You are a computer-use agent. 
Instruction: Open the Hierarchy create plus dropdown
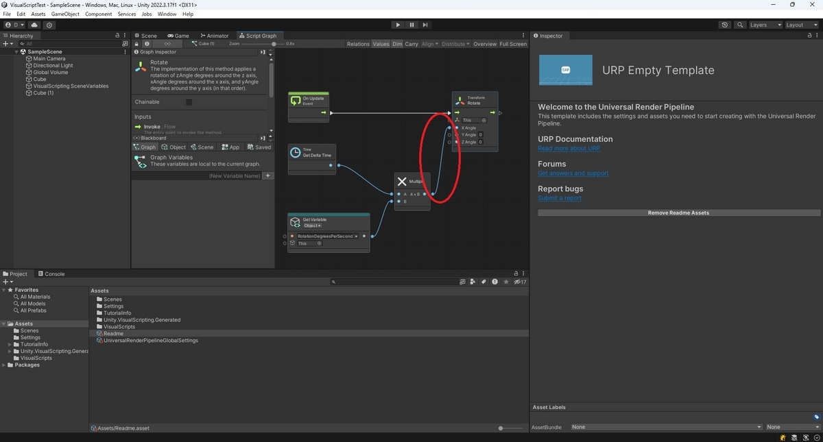click(x=8, y=43)
